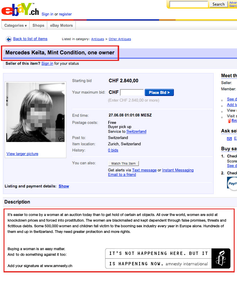
Task: Click Email to a friend link
Action: 122,175
